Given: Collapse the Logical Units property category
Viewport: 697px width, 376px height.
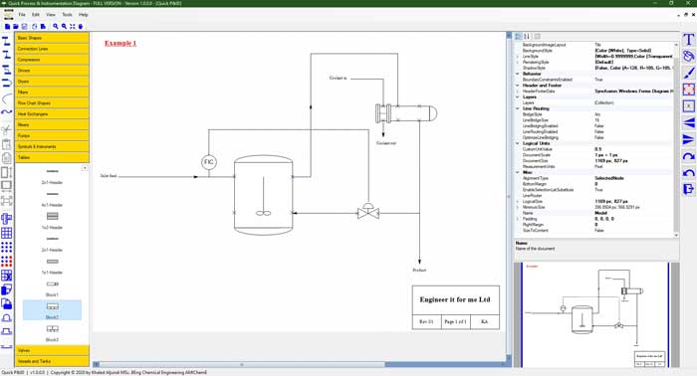Looking at the screenshot, I should (518, 143).
